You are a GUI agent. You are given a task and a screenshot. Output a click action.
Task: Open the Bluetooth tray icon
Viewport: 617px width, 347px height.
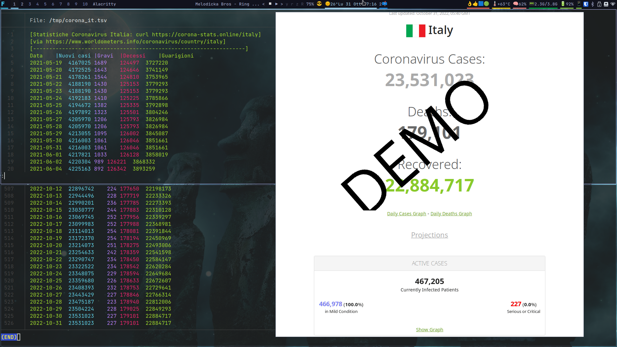pyautogui.click(x=593, y=4)
